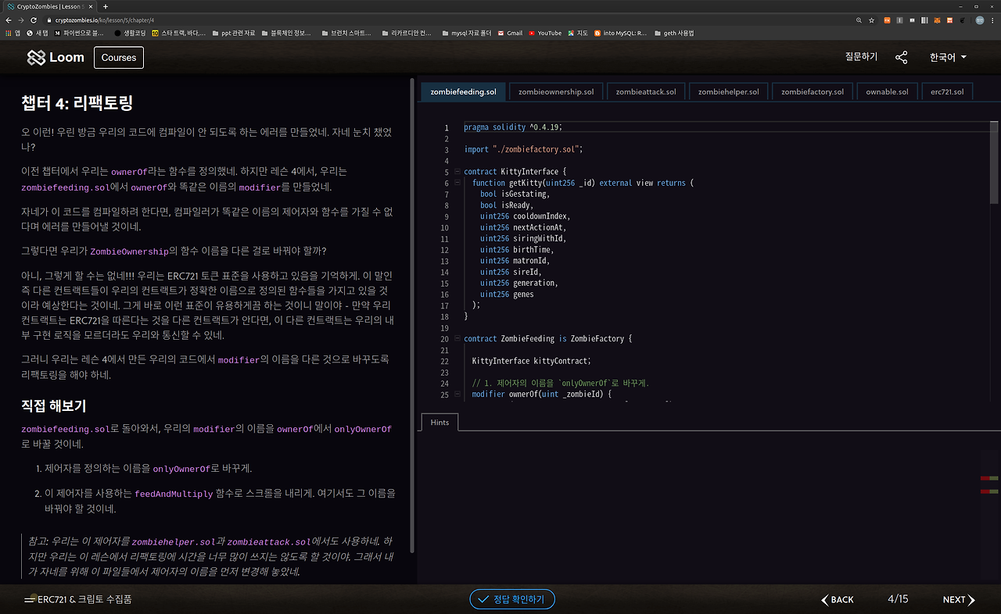The image size is (1001, 614).
Task: Bookmark this page with the star icon
Action: pos(872,20)
